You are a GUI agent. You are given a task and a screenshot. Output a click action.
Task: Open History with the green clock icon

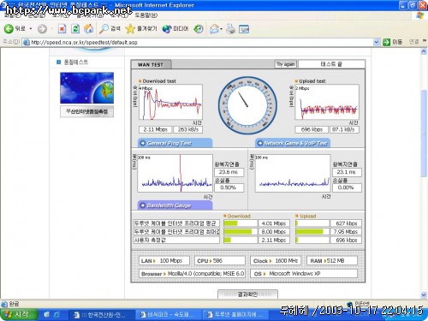point(199,29)
